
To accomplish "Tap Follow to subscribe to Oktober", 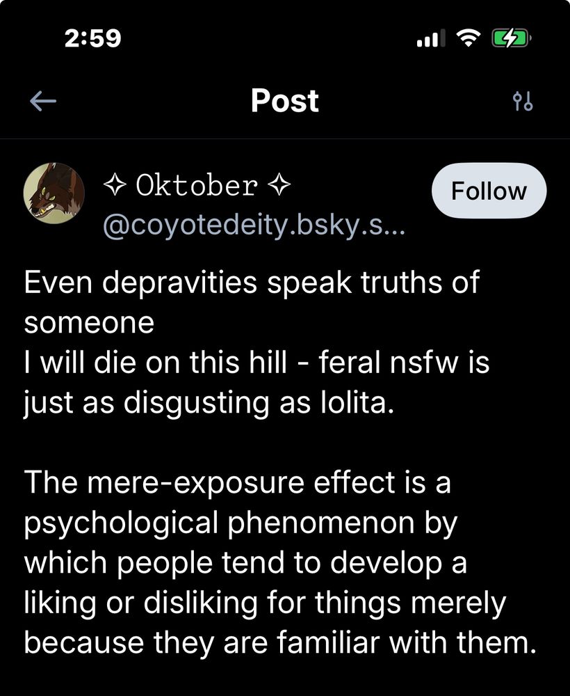I will (489, 190).
